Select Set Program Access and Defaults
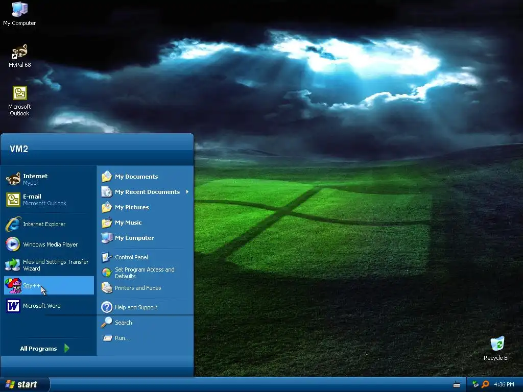 coord(146,273)
